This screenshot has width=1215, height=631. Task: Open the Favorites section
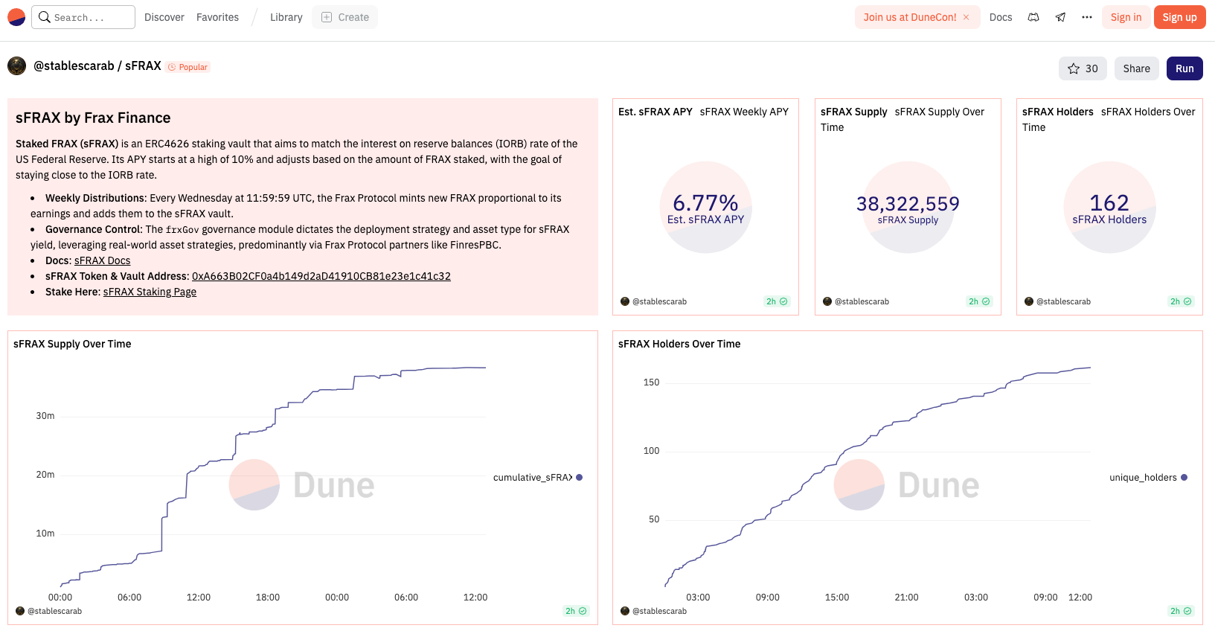coord(217,17)
